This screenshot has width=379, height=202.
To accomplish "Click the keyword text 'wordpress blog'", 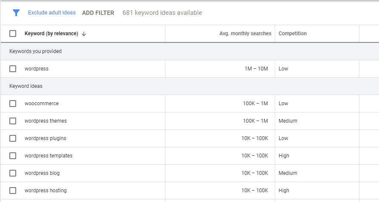I will (x=42, y=173).
